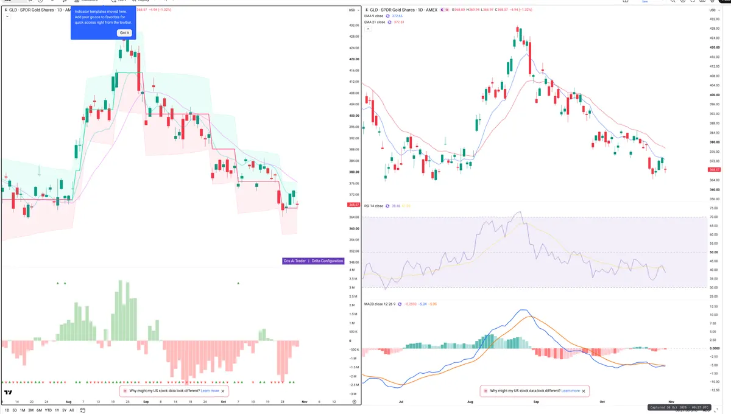The width and height of the screenshot is (731, 414).
Task: Switch to the 3M time range
Action: click(30, 410)
